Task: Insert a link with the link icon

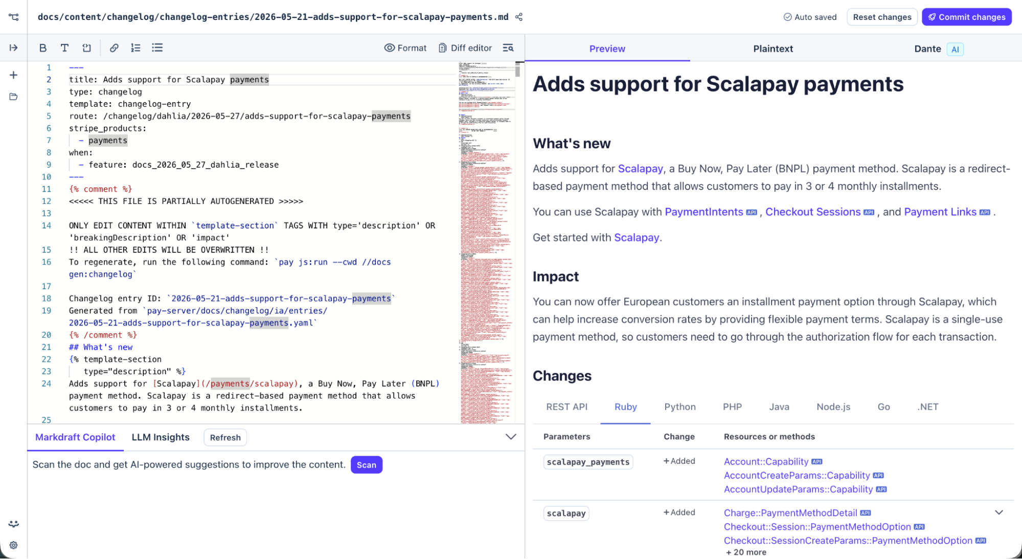Action: 114,48
